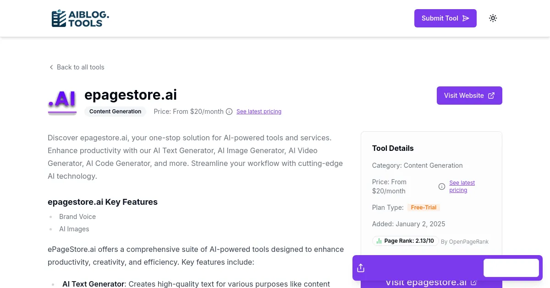Open See latest pricing near the header price
The image size is (550, 288).
(258, 112)
